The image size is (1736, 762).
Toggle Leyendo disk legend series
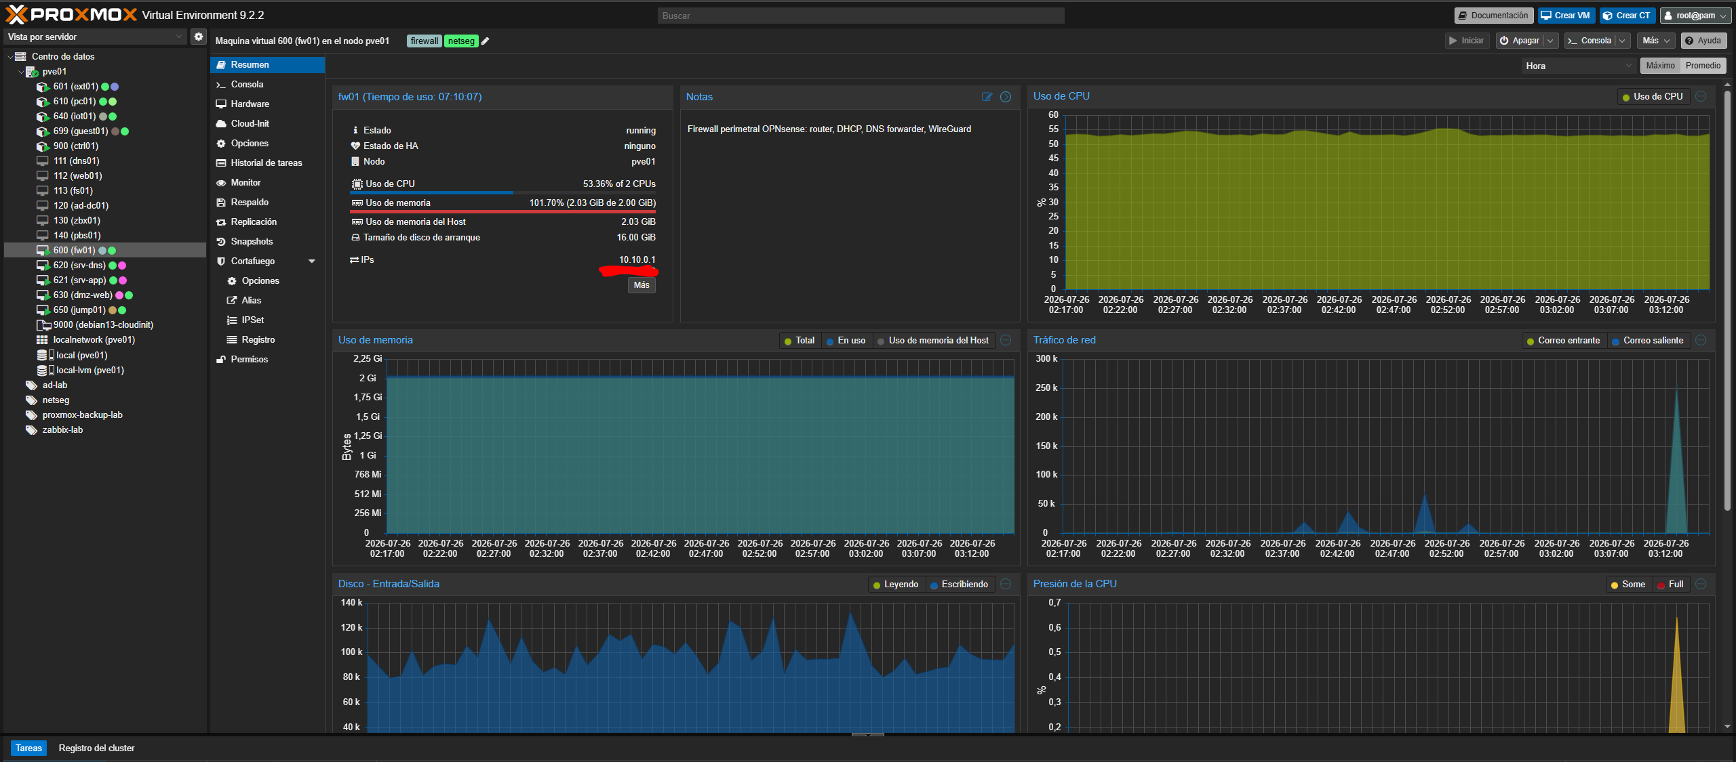896,584
